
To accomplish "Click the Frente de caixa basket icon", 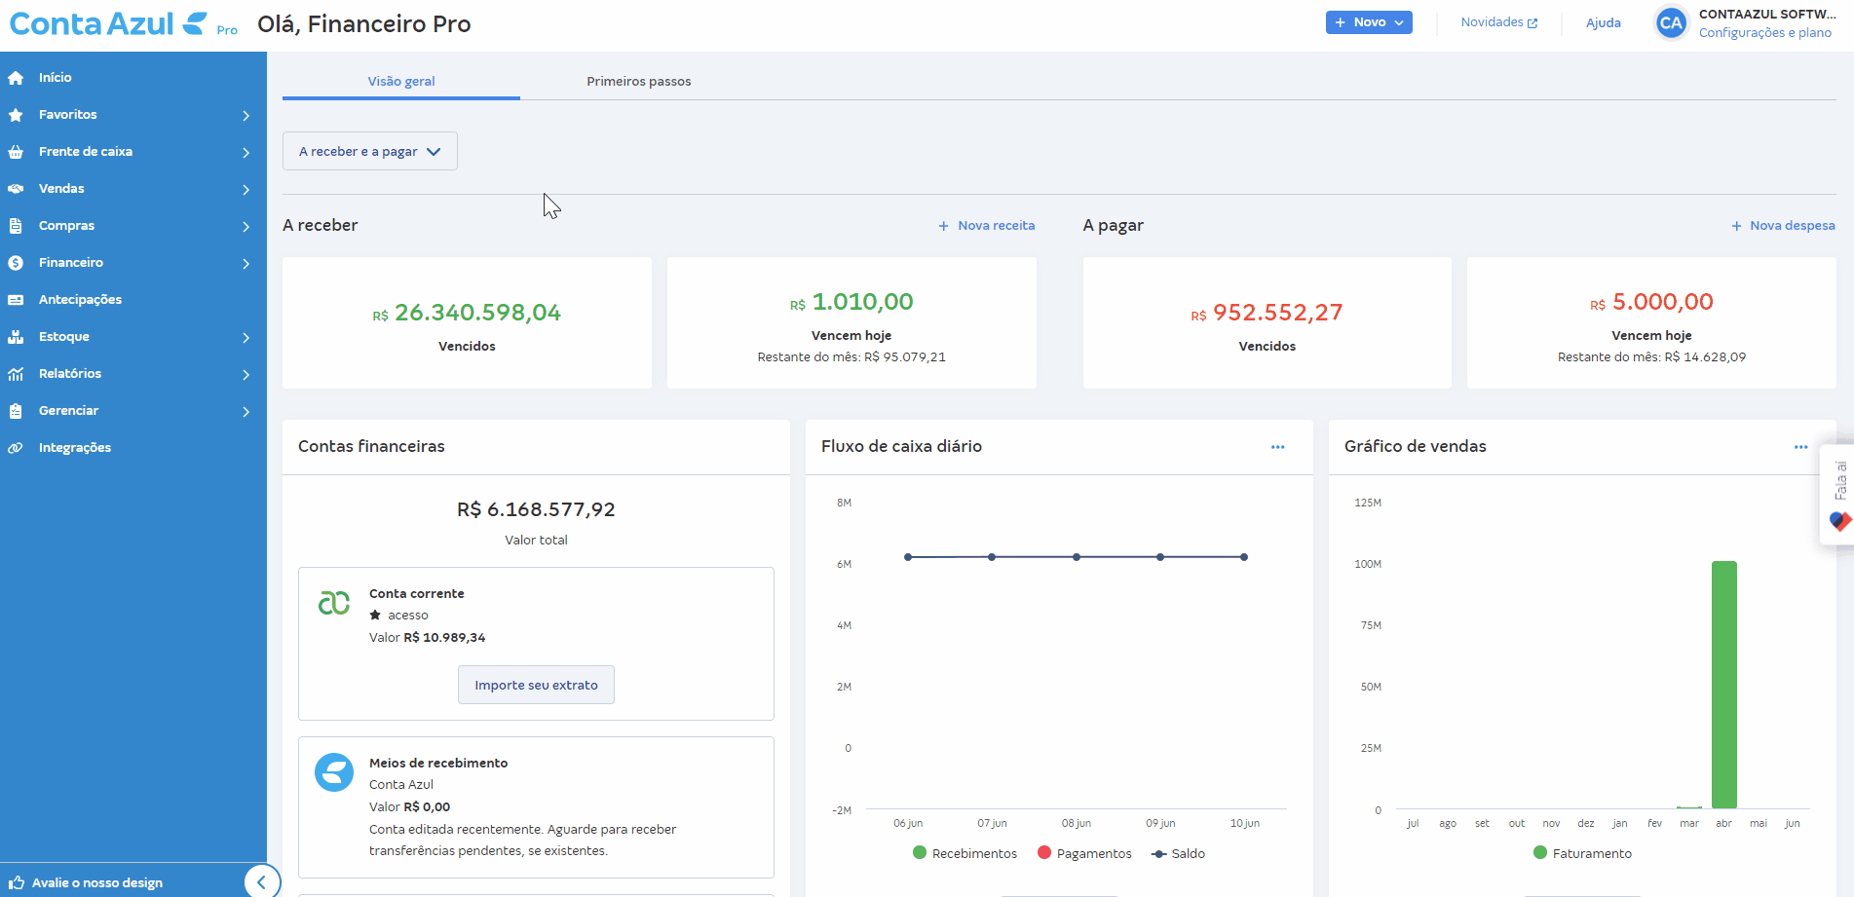I will tap(16, 152).
